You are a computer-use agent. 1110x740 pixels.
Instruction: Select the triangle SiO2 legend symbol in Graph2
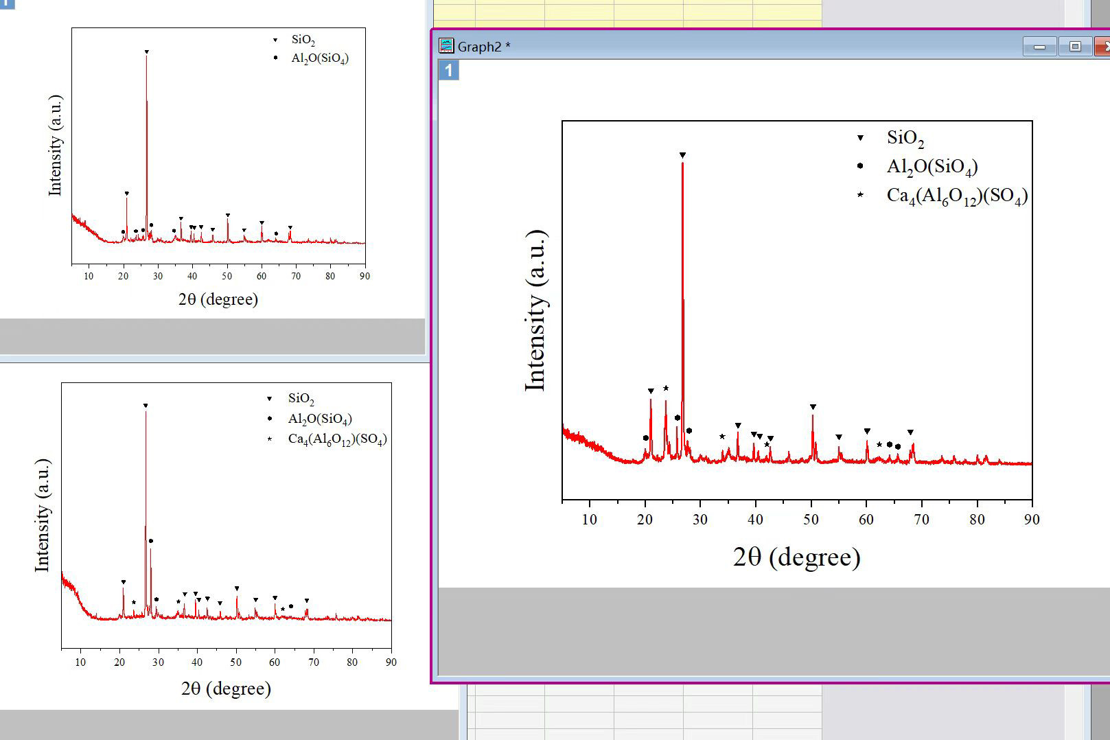860,138
